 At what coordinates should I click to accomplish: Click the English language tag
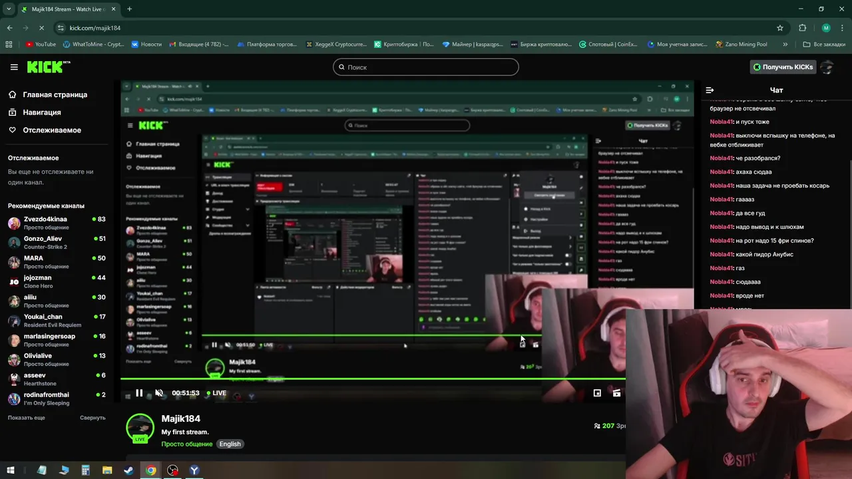pyautogui.click(x=230, y=444)
